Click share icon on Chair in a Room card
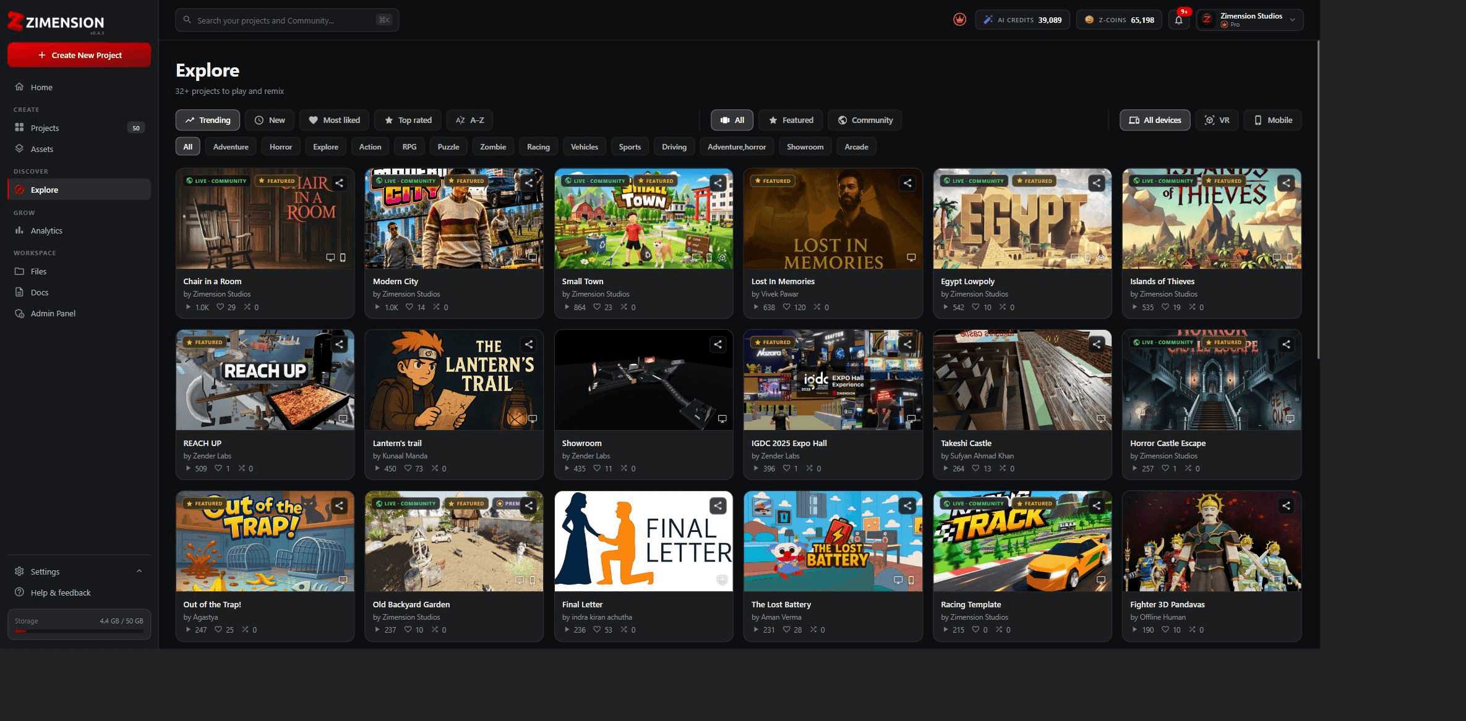Screen dimensions: 1466x721 pos(339,183)
